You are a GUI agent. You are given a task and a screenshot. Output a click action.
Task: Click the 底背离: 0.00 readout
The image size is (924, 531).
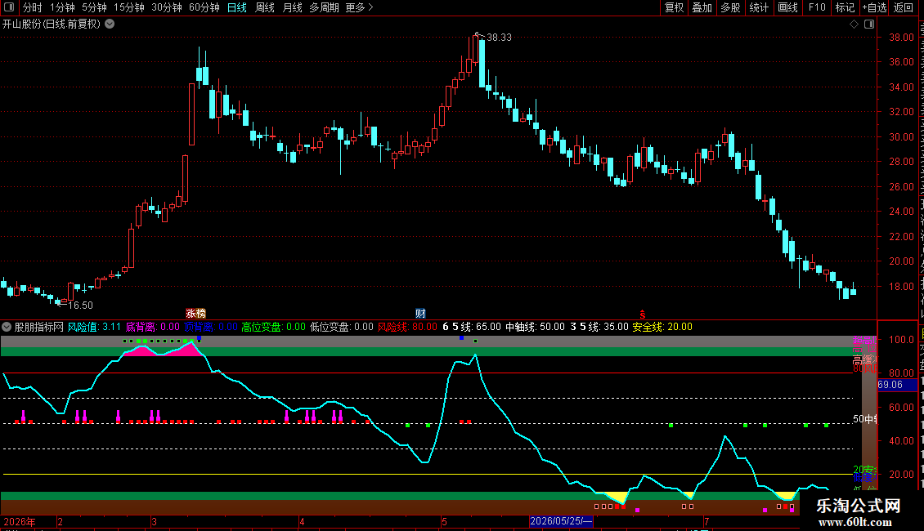[x=153, y=327]
